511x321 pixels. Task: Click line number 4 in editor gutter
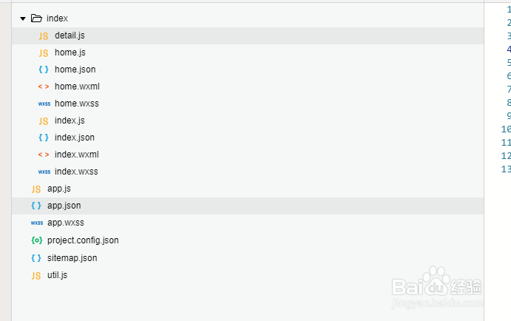tap(509, 50)
